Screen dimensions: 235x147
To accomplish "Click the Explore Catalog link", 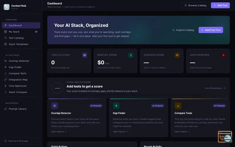I will pos(183,30).
